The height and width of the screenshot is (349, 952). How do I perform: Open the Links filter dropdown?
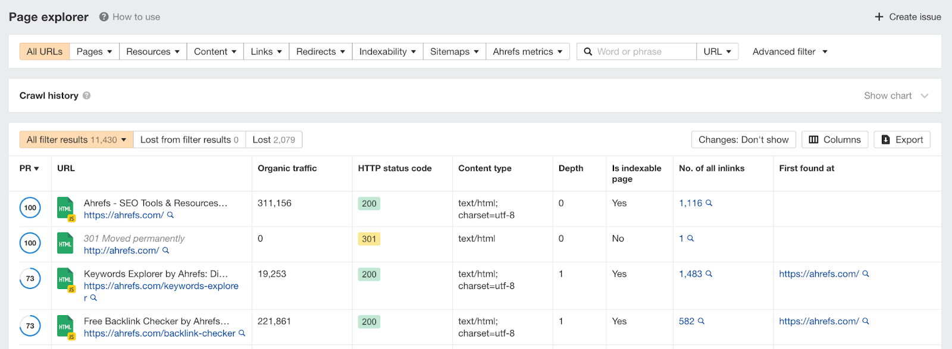(267, 52)
